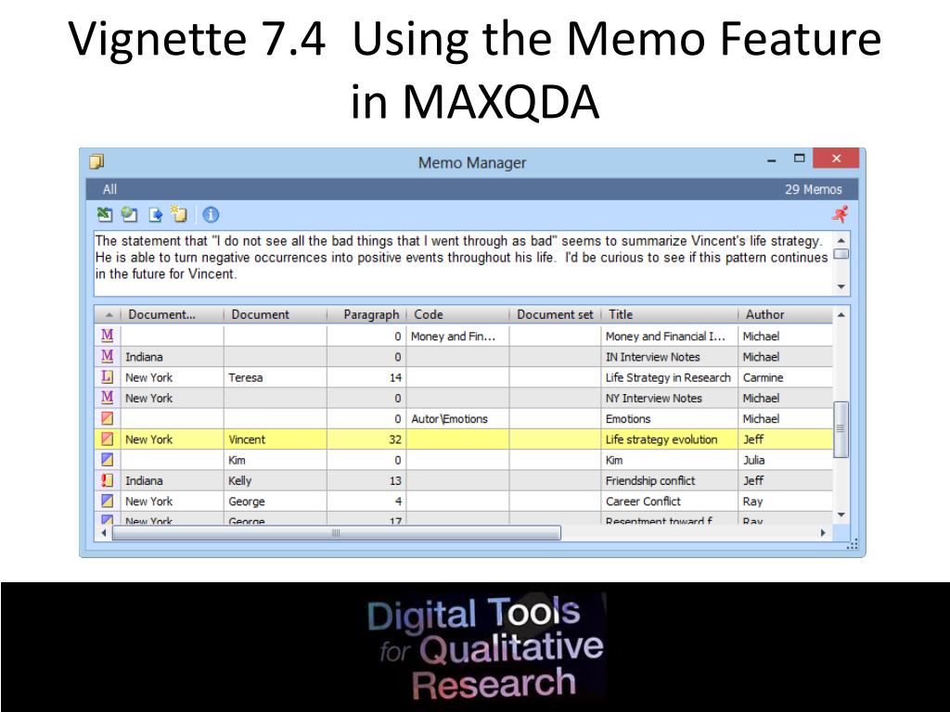
Task: Select paragraph '32' in the Vincent row
Action: [395, 439]
